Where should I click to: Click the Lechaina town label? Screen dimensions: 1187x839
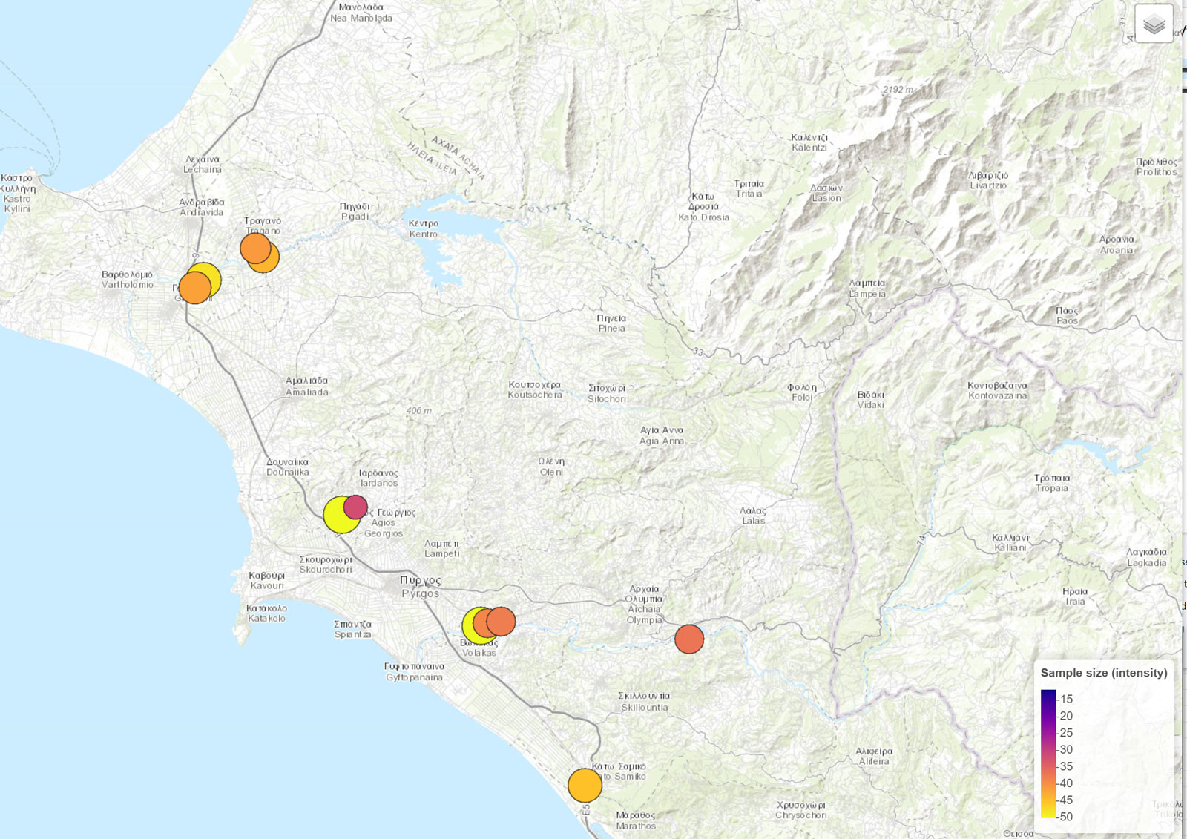click(x=203, y=165)
